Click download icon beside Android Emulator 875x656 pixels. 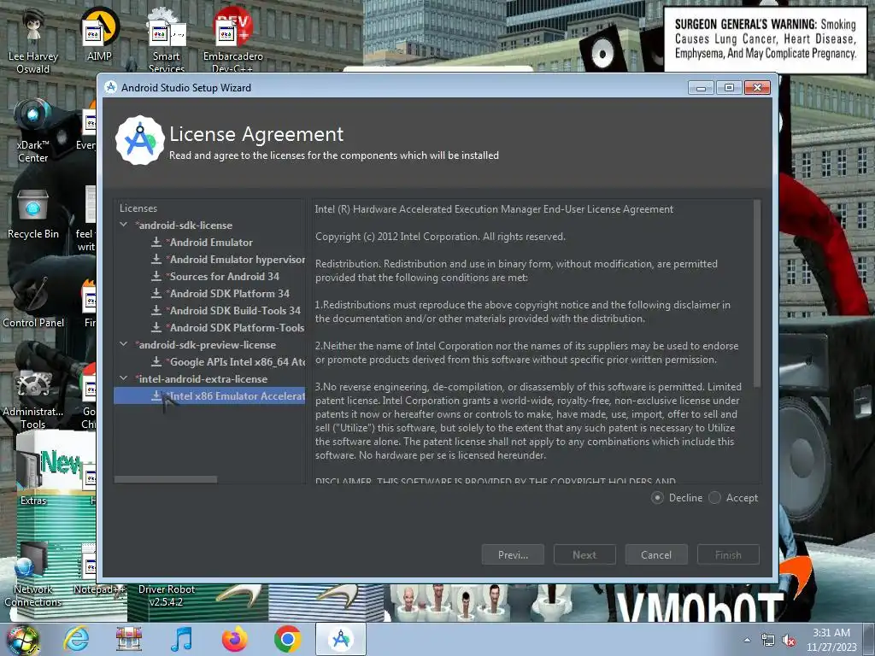(x=156, y=242)
